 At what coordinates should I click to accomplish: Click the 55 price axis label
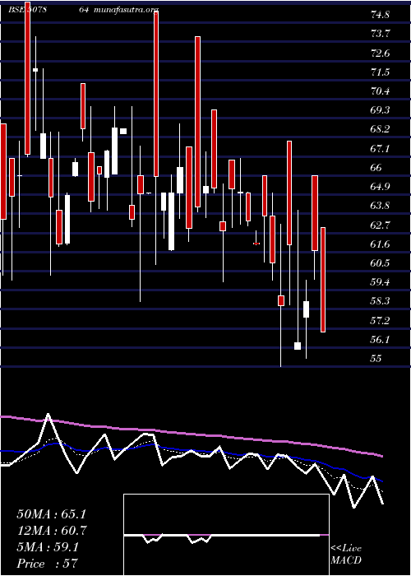tap(376, 359)
